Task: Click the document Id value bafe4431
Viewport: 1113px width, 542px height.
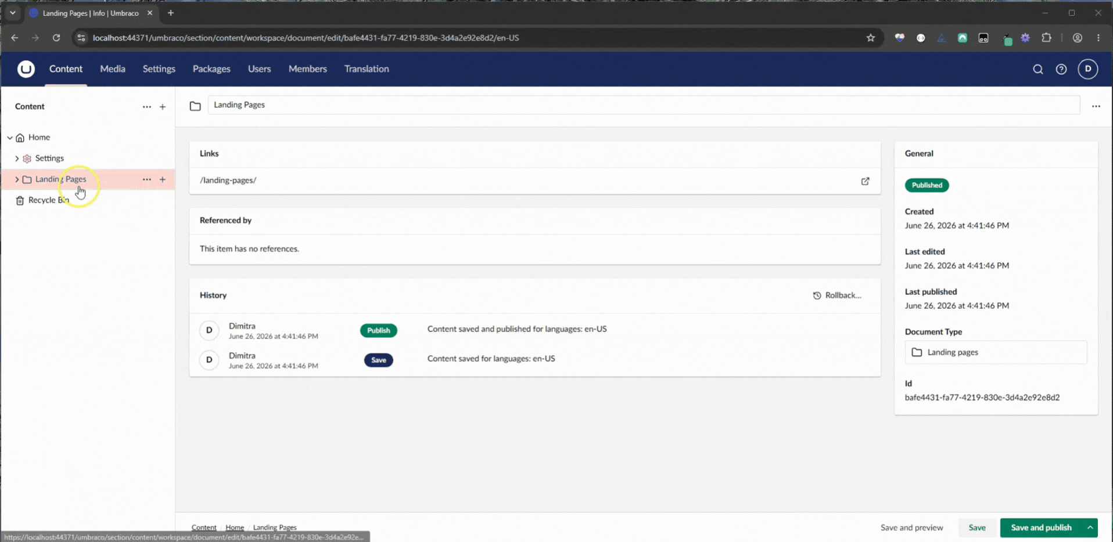Action: pyautogui.click(x=982, y=398)
